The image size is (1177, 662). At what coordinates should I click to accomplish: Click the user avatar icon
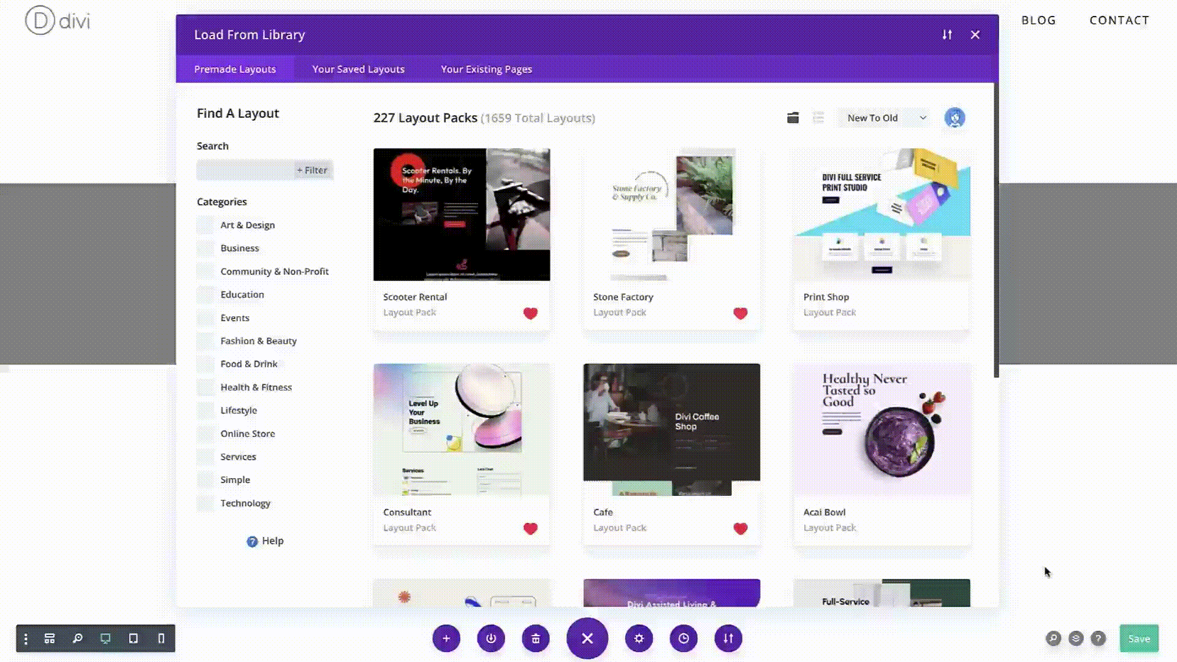click(954, 118)
